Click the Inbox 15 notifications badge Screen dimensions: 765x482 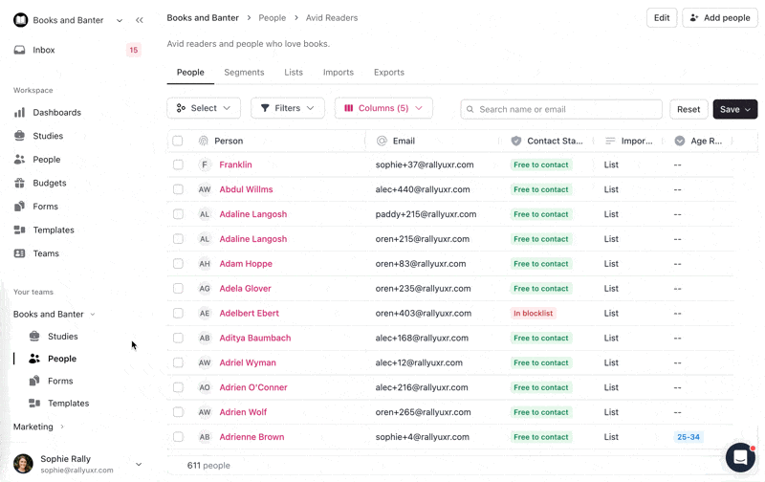click(134, 50)
